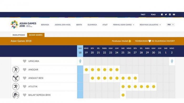Open the Anggar sport name link

tap(33, 70)
